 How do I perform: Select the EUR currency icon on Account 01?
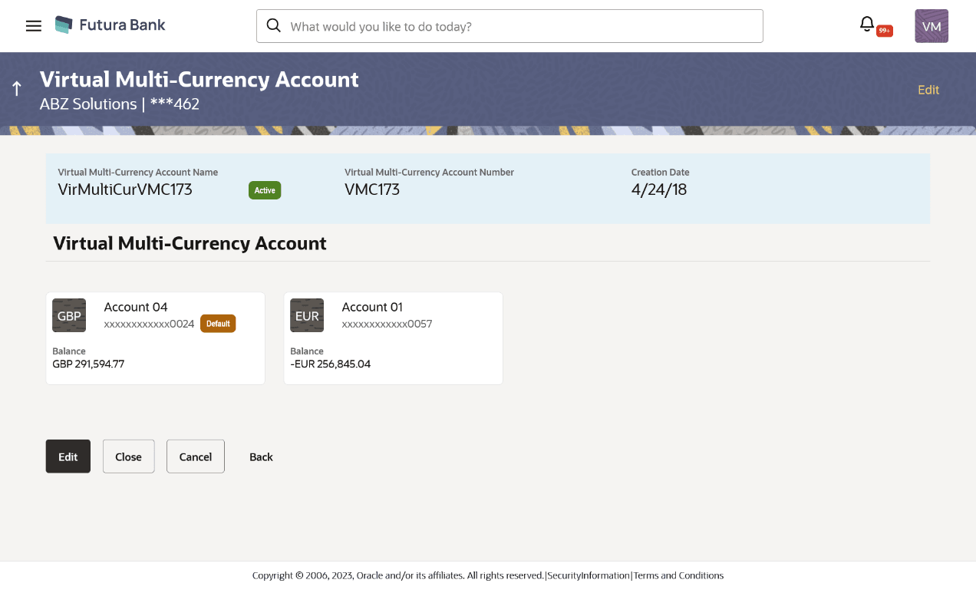click(307, 315)
